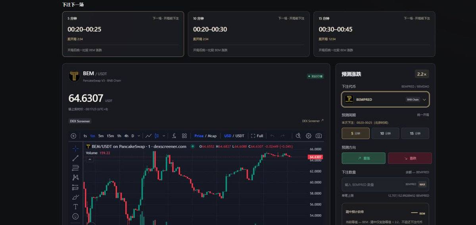Select the 1m timeframe
Viewport: 476px width, 225px height.
[x=92, y=136]
